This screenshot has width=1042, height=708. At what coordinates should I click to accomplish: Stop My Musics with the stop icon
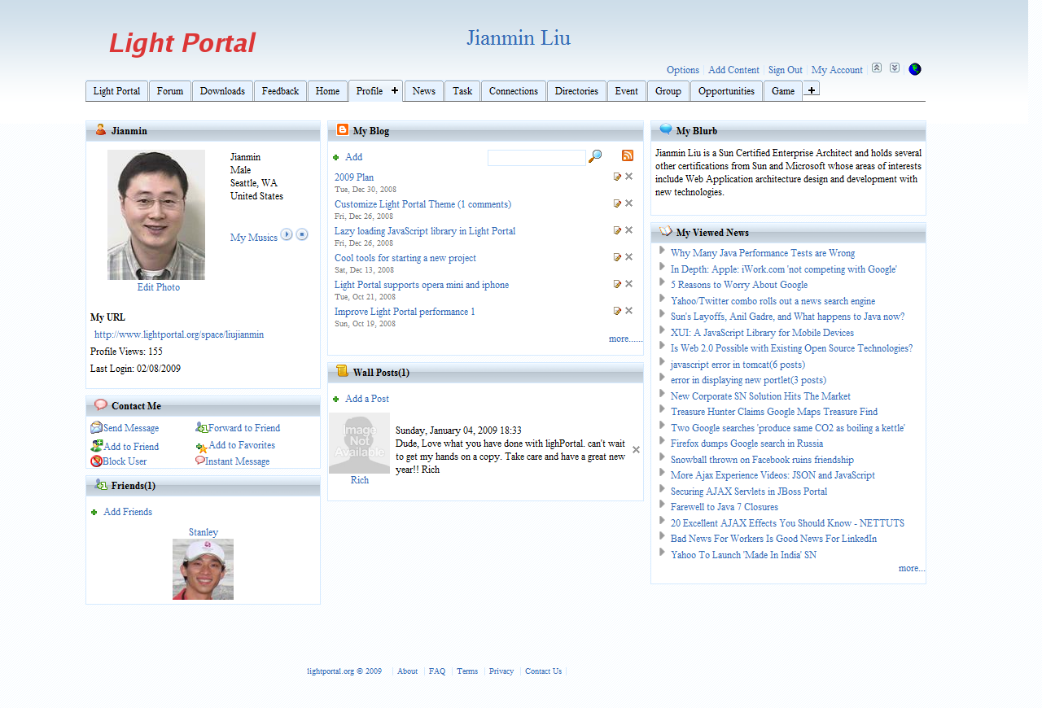pos(302,234)
